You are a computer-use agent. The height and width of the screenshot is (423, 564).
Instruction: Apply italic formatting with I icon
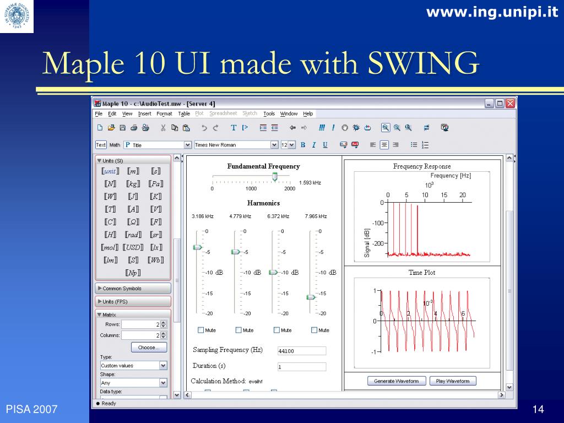click(313, 145)
